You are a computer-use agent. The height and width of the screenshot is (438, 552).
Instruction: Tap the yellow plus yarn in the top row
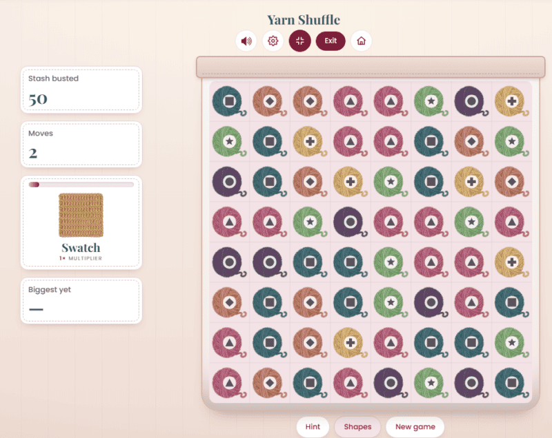tap(511, 101)
